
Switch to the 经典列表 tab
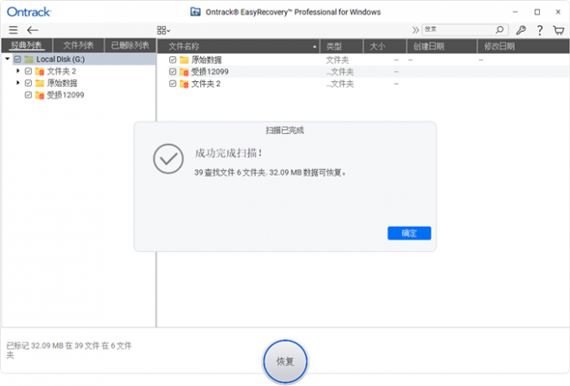27,45
